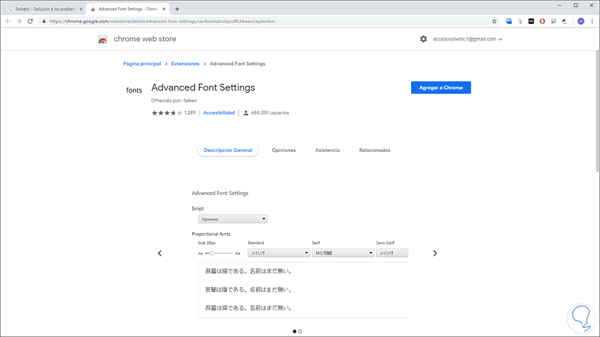The image size is (600, 337).
Task: Open the Asistencia tab
Action: [x=327, y=150]
